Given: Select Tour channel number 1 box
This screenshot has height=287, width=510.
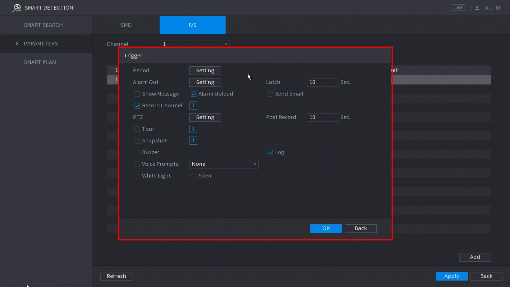Looking at the screenshot, I should (193, 129).
